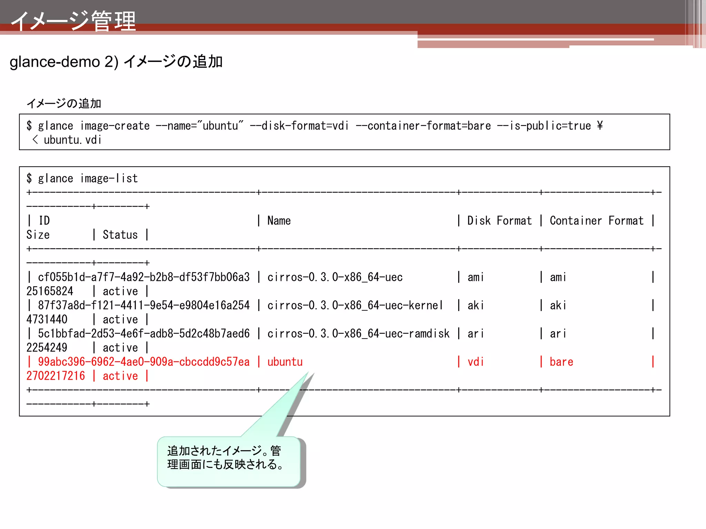Click the size value 25165824
706x529 pixels.
(x=50, y=291)
